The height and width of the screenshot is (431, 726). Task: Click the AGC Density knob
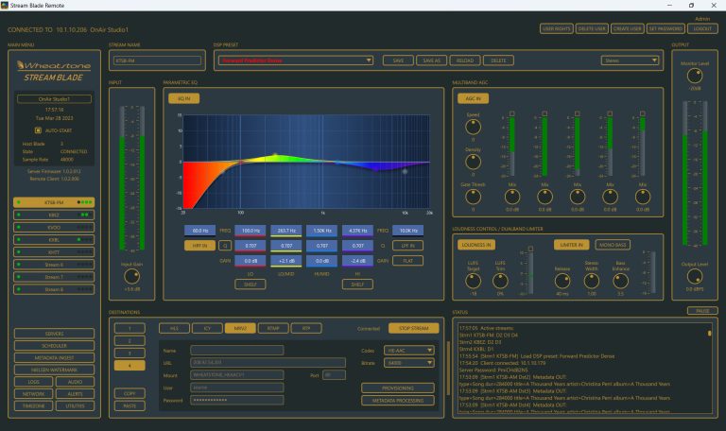(x=473, y=161)
